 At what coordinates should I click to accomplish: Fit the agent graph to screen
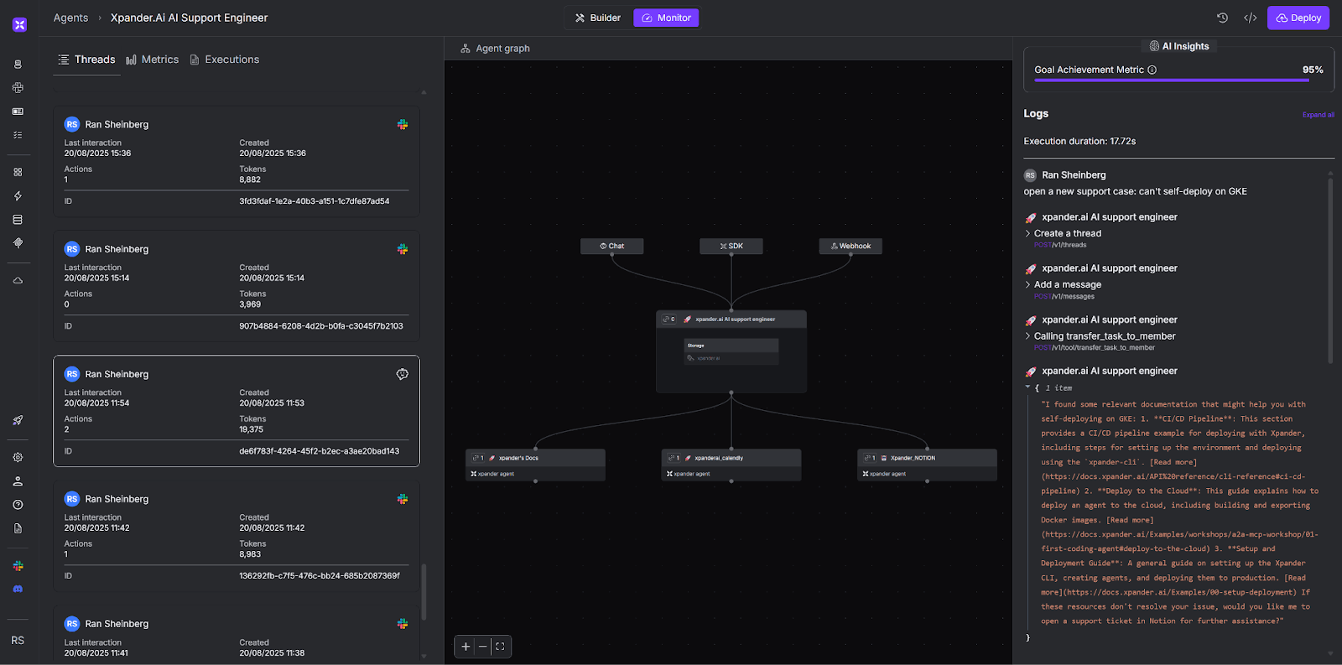500,647
